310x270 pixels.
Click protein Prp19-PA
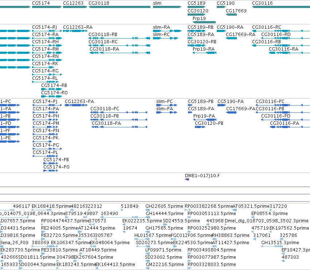coord(204,116)
